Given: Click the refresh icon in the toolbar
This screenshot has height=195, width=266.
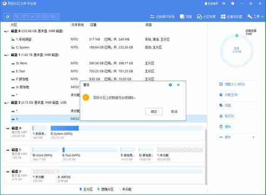Looking at the screenshot, I should point(7,17).
